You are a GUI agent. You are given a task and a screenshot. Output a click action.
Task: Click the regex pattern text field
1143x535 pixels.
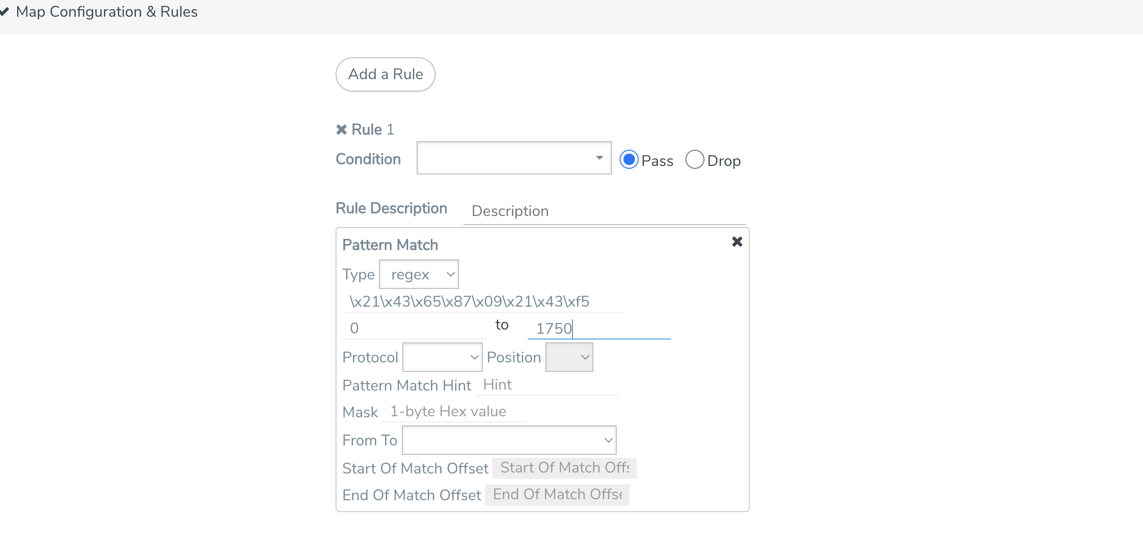(482, 301)
